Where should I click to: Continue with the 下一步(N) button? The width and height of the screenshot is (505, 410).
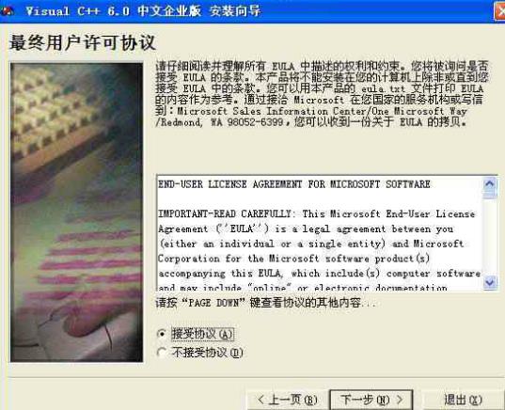point(371,400)
